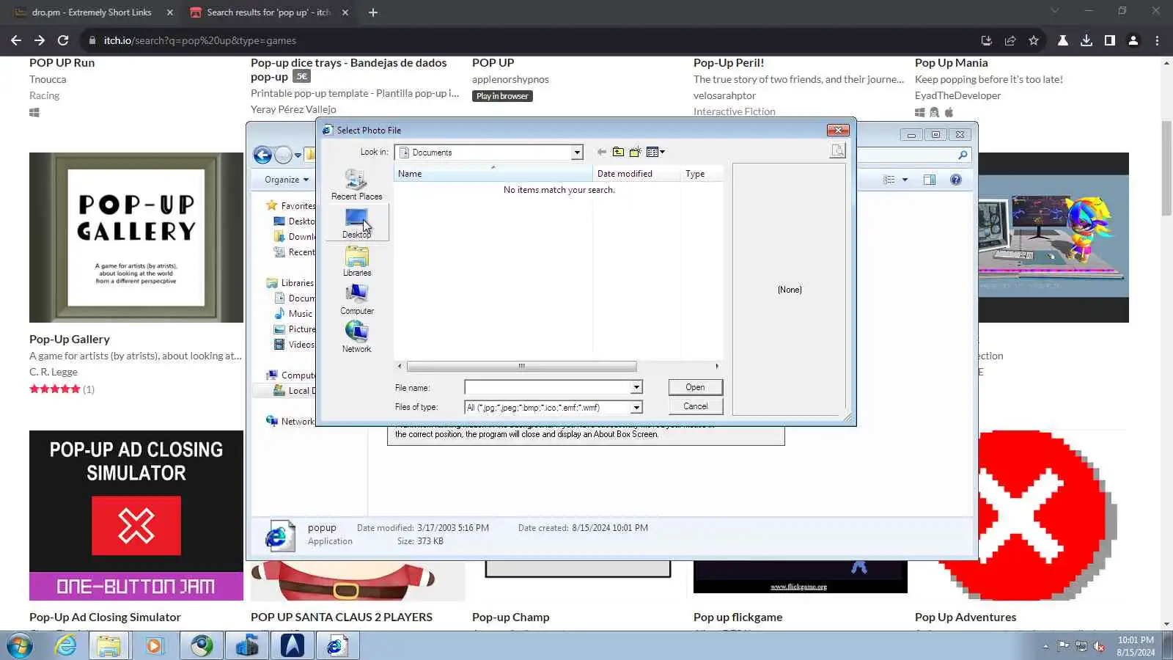Open the View Menu button in dialog
This screenshot has width=1173, height=660.
click(x=655, y=152)
